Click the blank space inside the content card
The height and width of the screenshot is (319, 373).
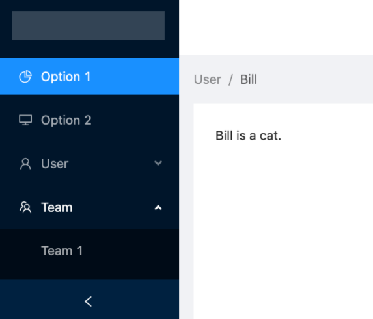pos(283,225)
